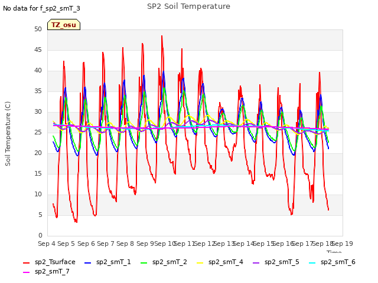Image resolution: width=378 pixels, height=283 pixels.
Task: Select the sp2_Tsurface legend label
Action: click(55, 262)
